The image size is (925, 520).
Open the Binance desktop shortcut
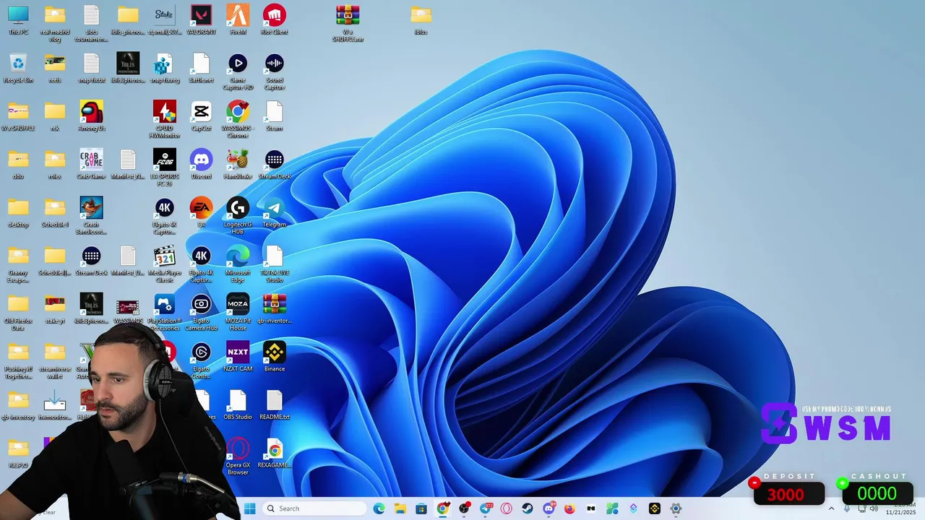pos(274,357)
